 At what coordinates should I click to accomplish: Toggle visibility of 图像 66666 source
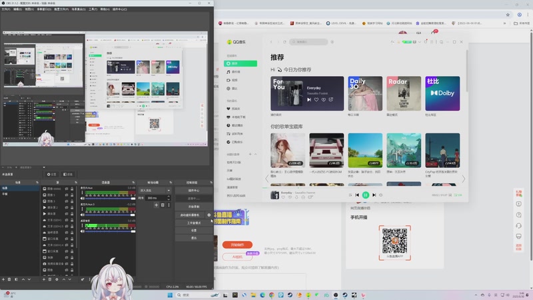click(x=67, y=189)
